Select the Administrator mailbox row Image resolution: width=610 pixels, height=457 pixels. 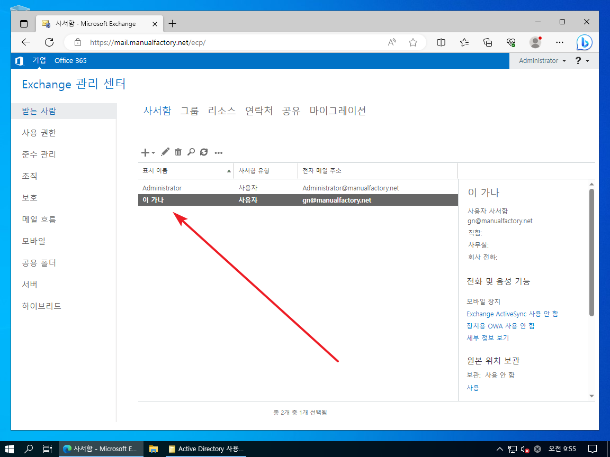[x=298, y=188]
